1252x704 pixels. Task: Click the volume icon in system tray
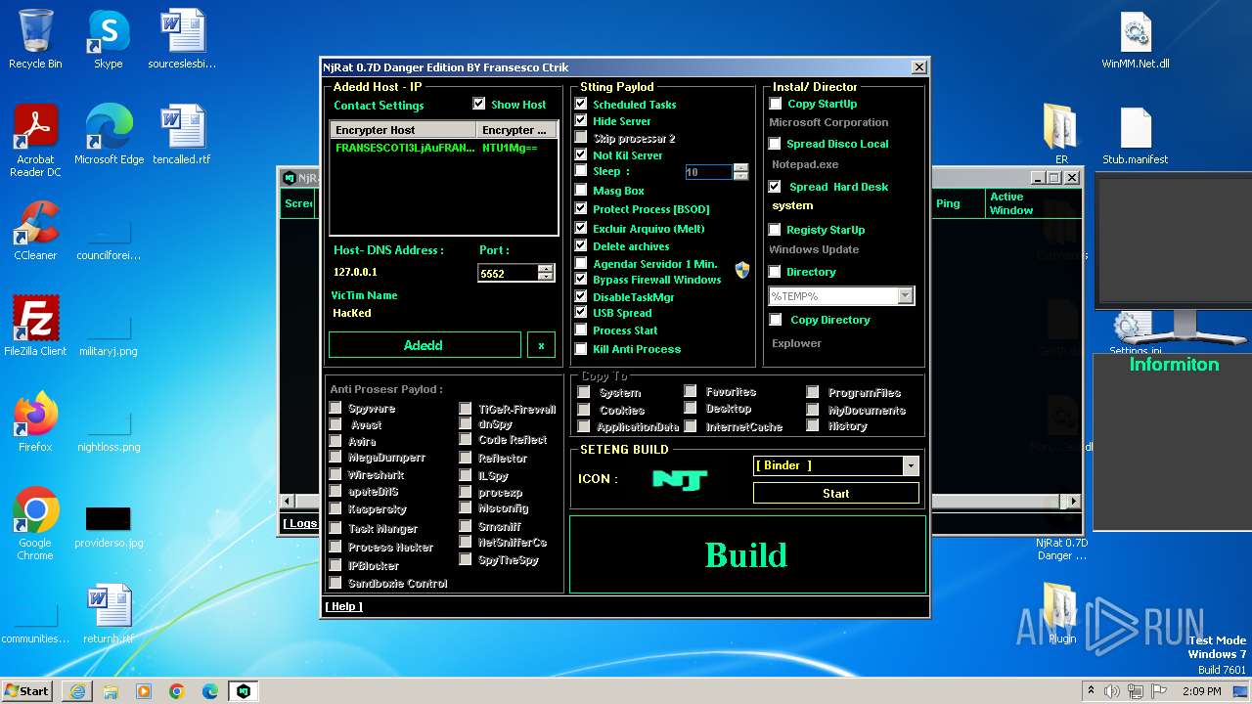(1111, 691)
